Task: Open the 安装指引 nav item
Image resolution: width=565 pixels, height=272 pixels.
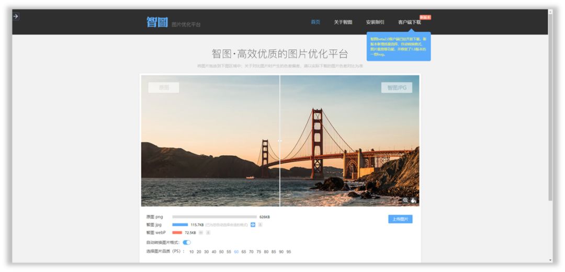Action: 375,22
